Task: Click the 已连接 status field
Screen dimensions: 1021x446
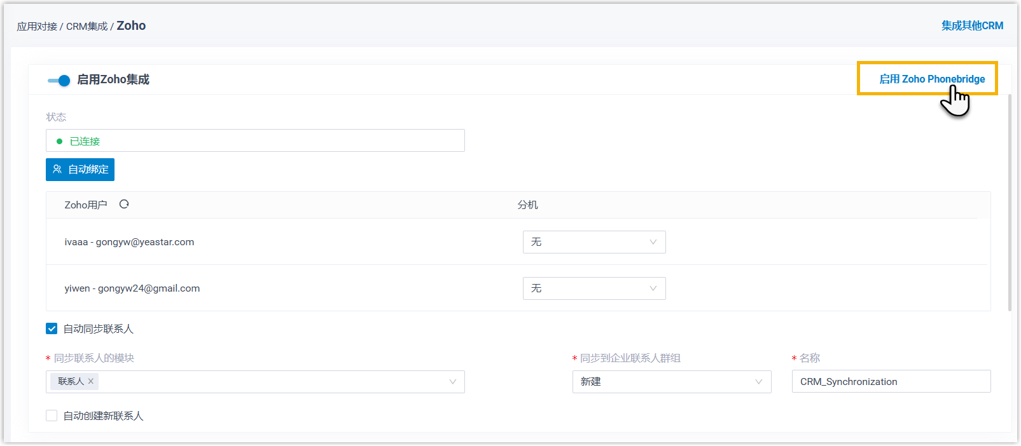Action: [x=254, y=140]
